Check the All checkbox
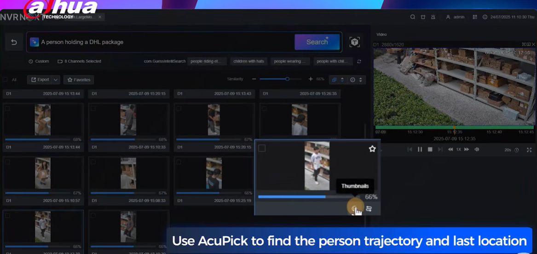The height and width of the screenshot is (254, 537). (5, 80)
